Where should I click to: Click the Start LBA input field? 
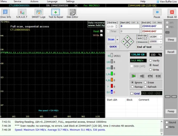[x=130, y=26]
